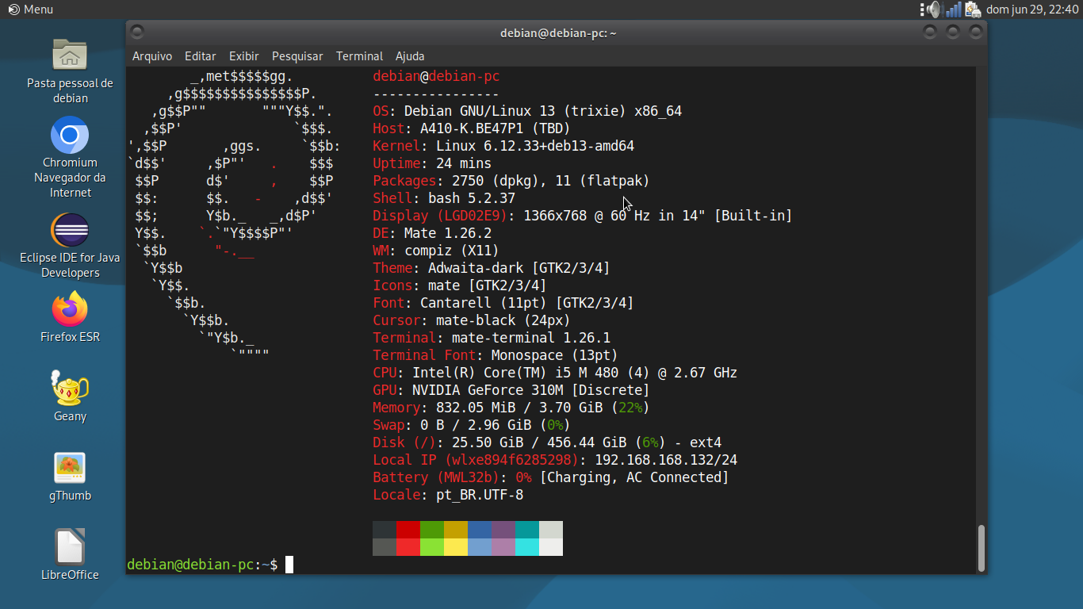1083x609 pixels.
Task: Open the Editar menu
Action: pyautogui.click(x=200, y=56)
